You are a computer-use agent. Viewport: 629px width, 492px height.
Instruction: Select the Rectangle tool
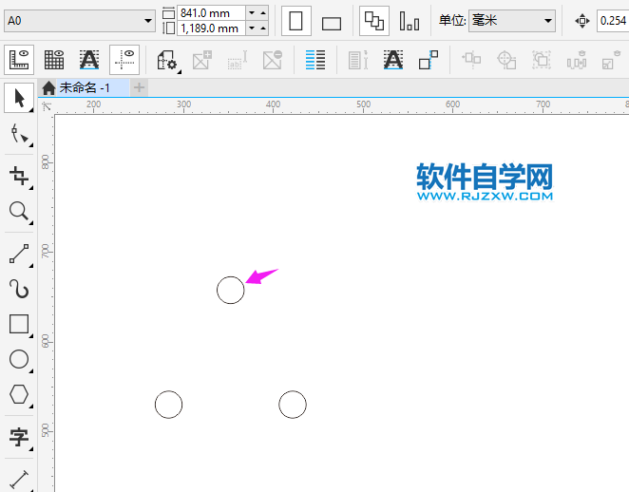(19, 324)
